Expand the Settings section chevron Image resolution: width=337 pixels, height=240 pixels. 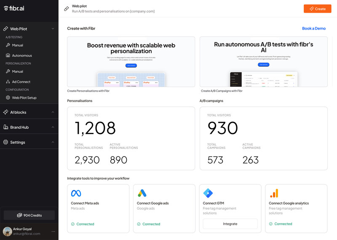point(53,142)
